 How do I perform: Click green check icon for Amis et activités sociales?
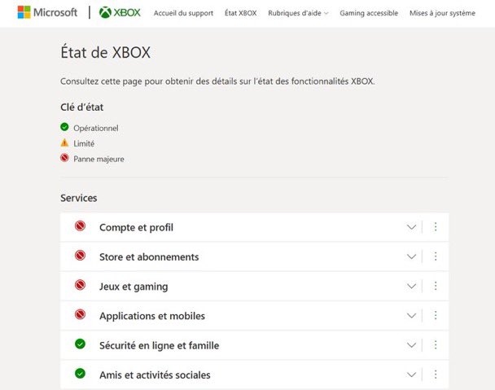[x=80, y=373]
